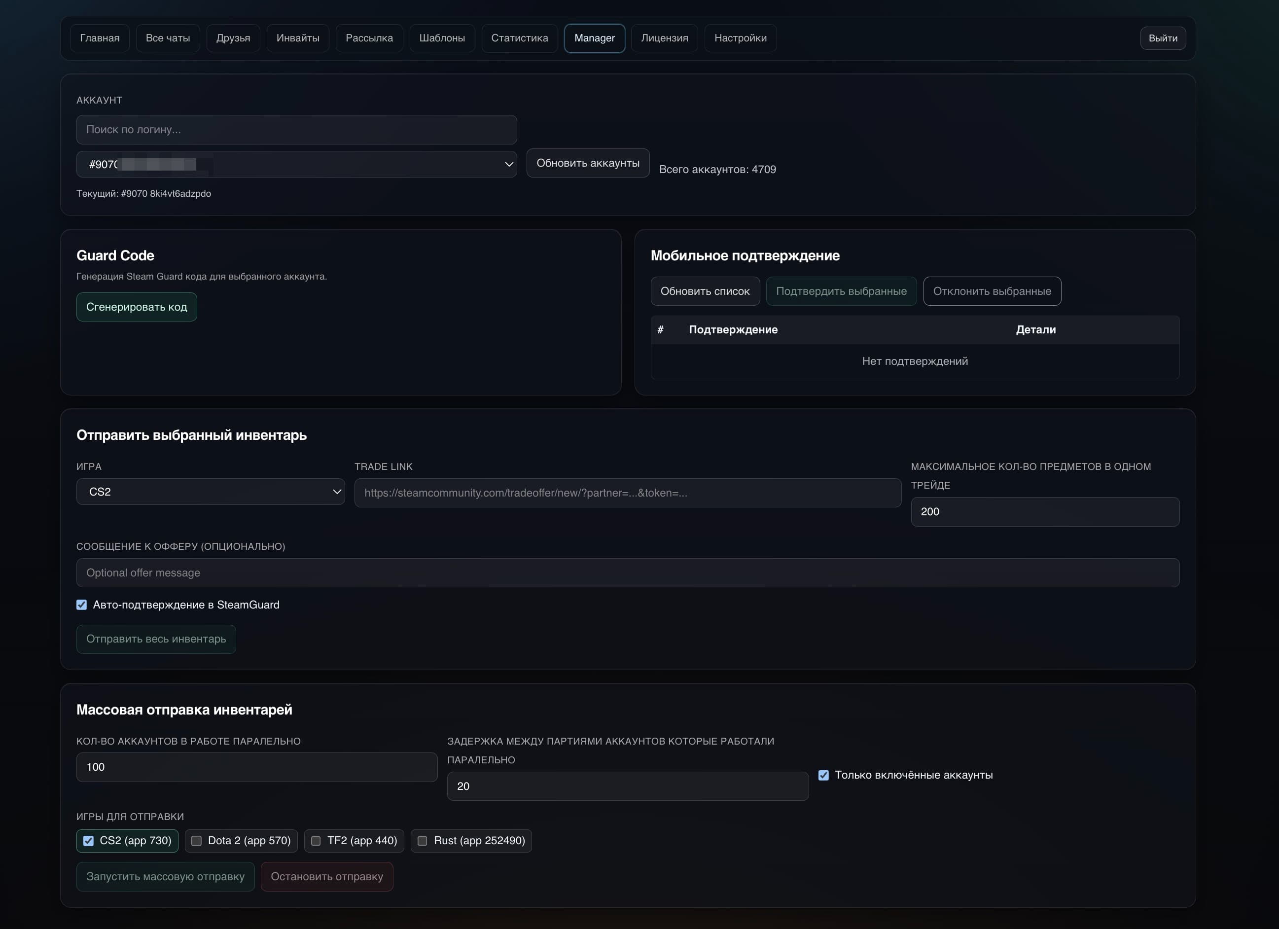
Task: Click the Выйти logout button
Action: point(1163,38)
